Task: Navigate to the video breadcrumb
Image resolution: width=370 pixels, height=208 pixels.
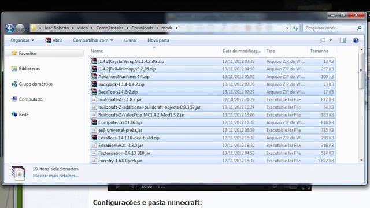Action: 82,28
